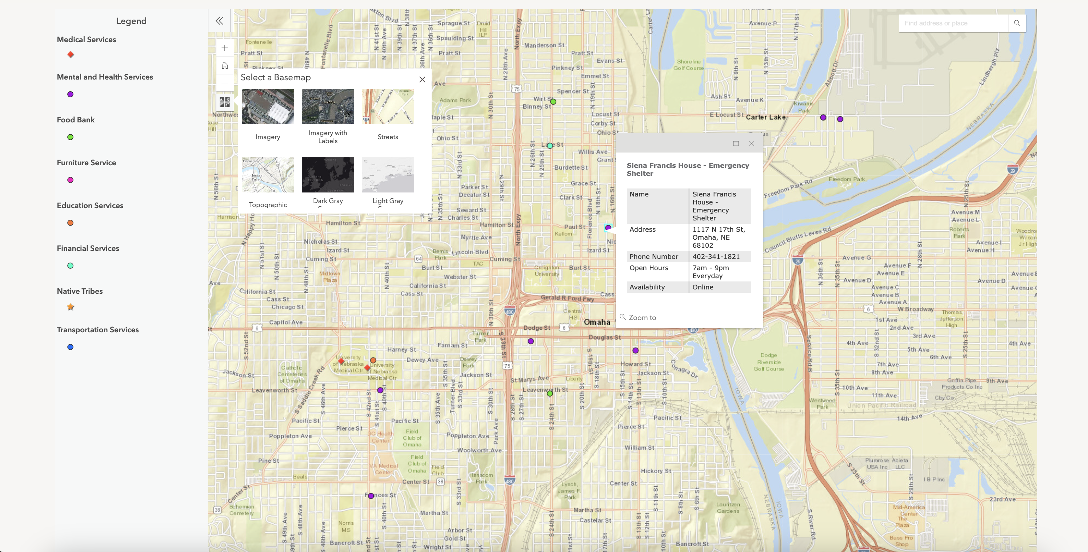This screenshot has height=552, width=1088.
Task: Click the search magnifier icon
Action: click(1017, 23)
